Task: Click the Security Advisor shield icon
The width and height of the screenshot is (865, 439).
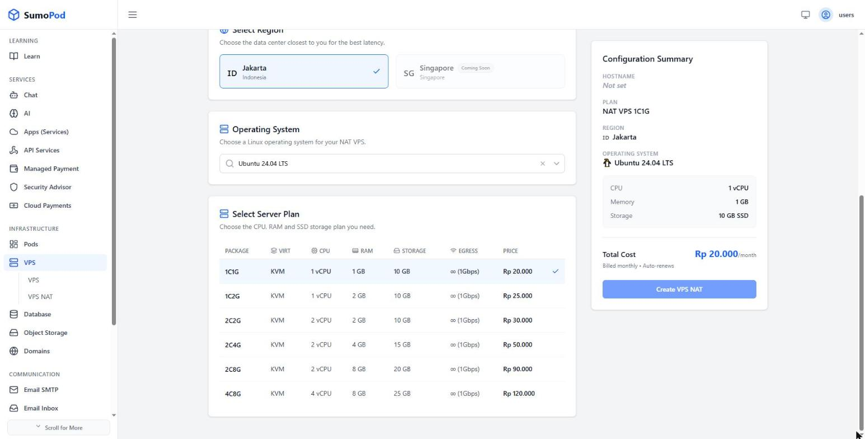Action: pyautogui.click(x=14, y=188)
